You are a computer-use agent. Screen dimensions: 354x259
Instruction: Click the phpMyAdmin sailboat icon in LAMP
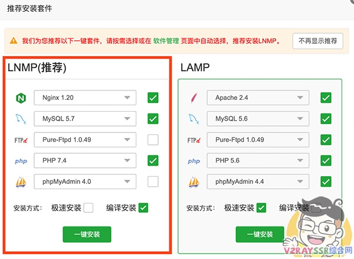pos(194,182)
